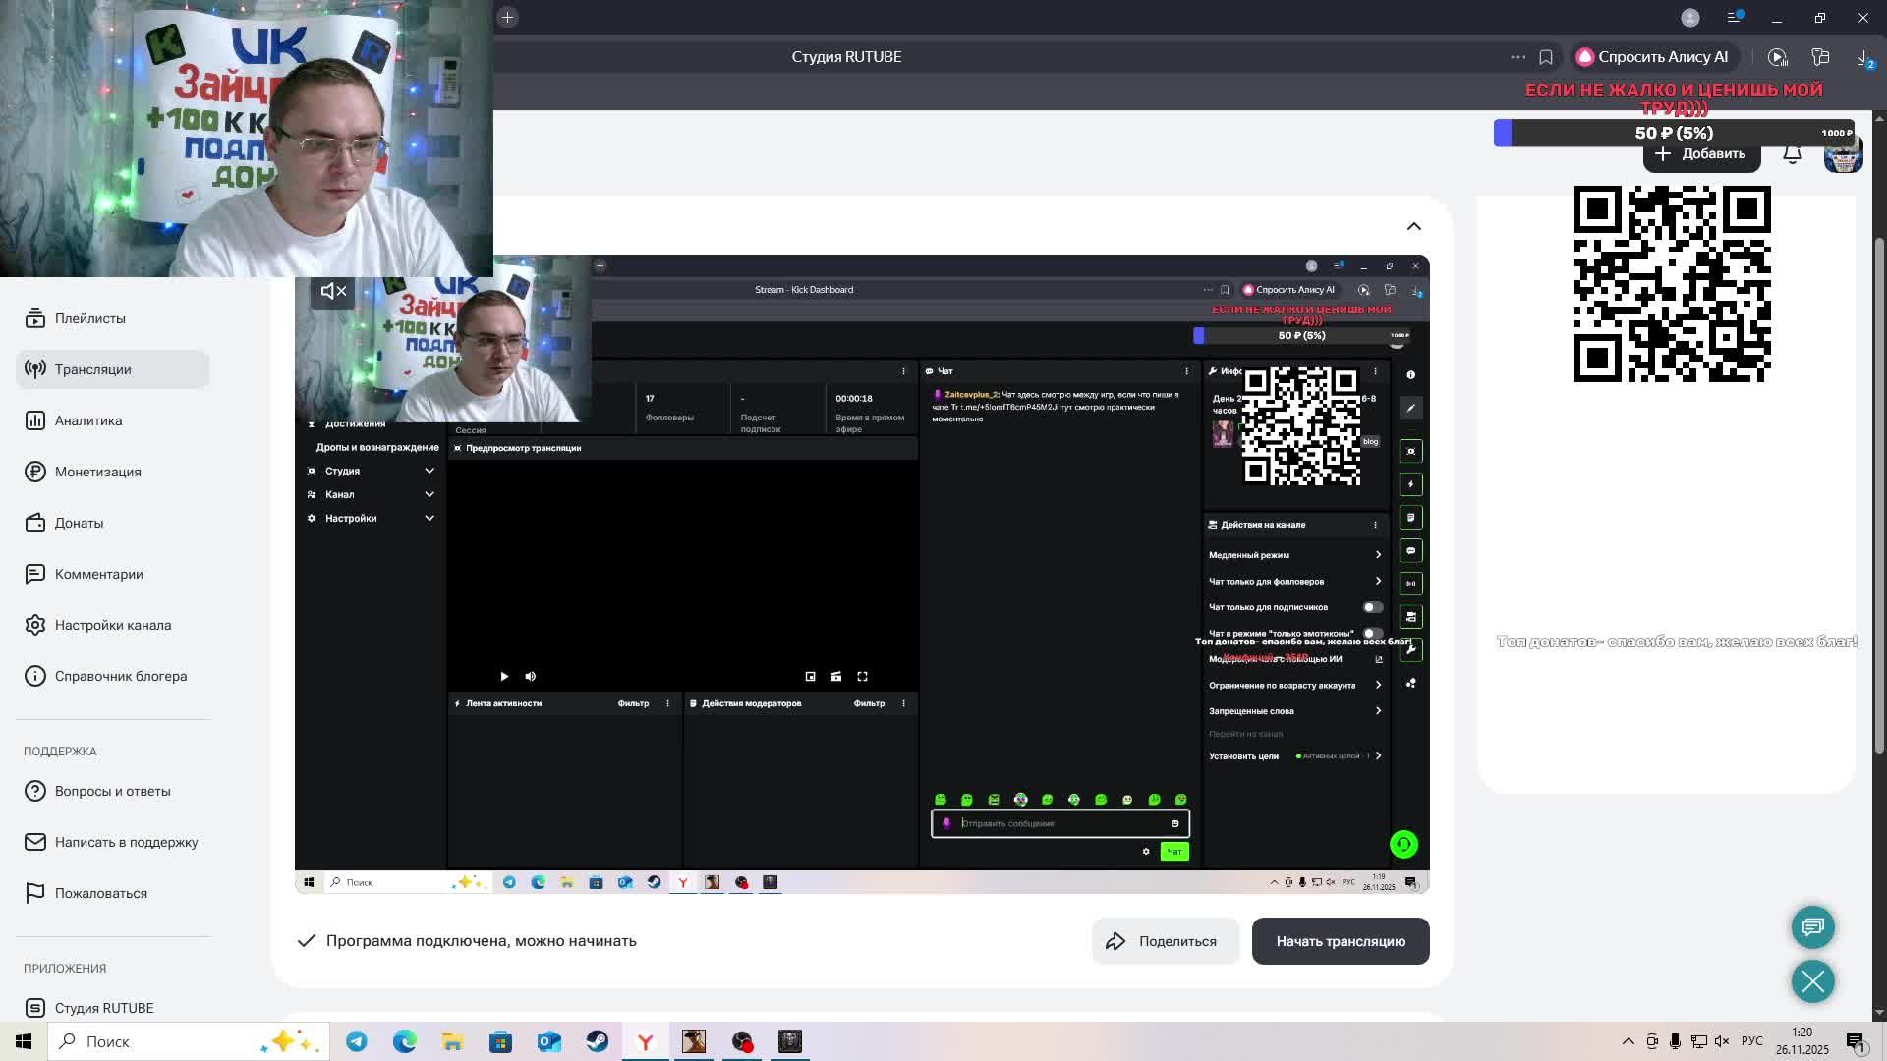Toggle the subscribers-only chat switch in preview

(x=1372, y=607)
